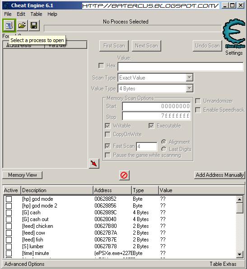Open Advanced Options
Screen dimensions: 247x269
click(24, 264)
